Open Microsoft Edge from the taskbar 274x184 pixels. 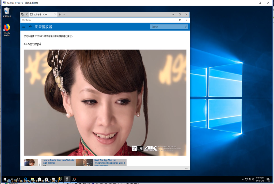point(26,179)
